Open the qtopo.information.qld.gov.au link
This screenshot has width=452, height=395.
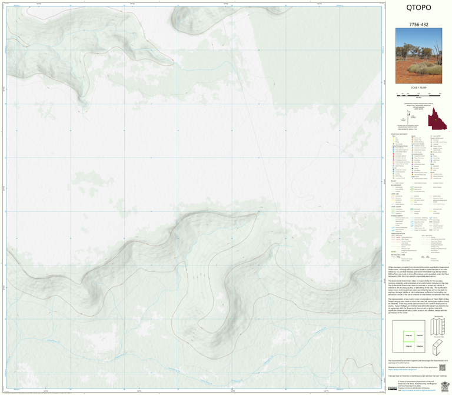pyautogui.click(x=402, y=369)
